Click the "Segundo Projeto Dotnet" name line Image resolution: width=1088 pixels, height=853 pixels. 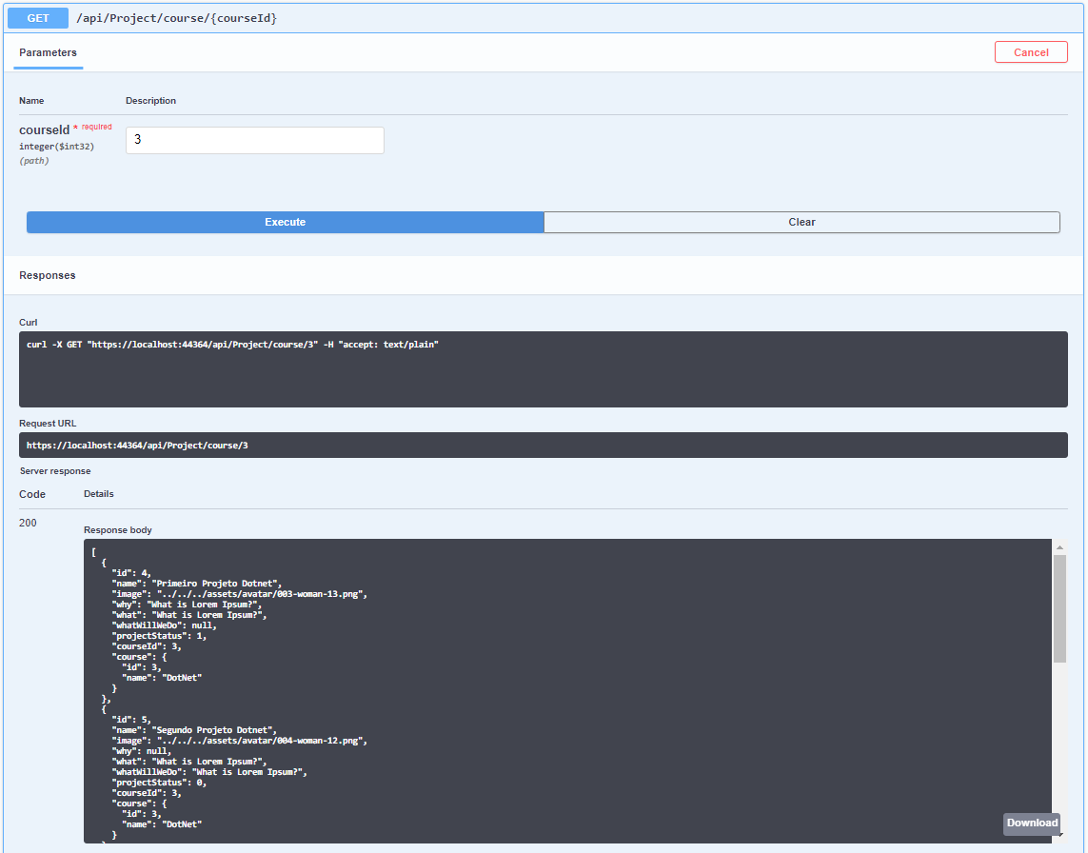point(194,730)
